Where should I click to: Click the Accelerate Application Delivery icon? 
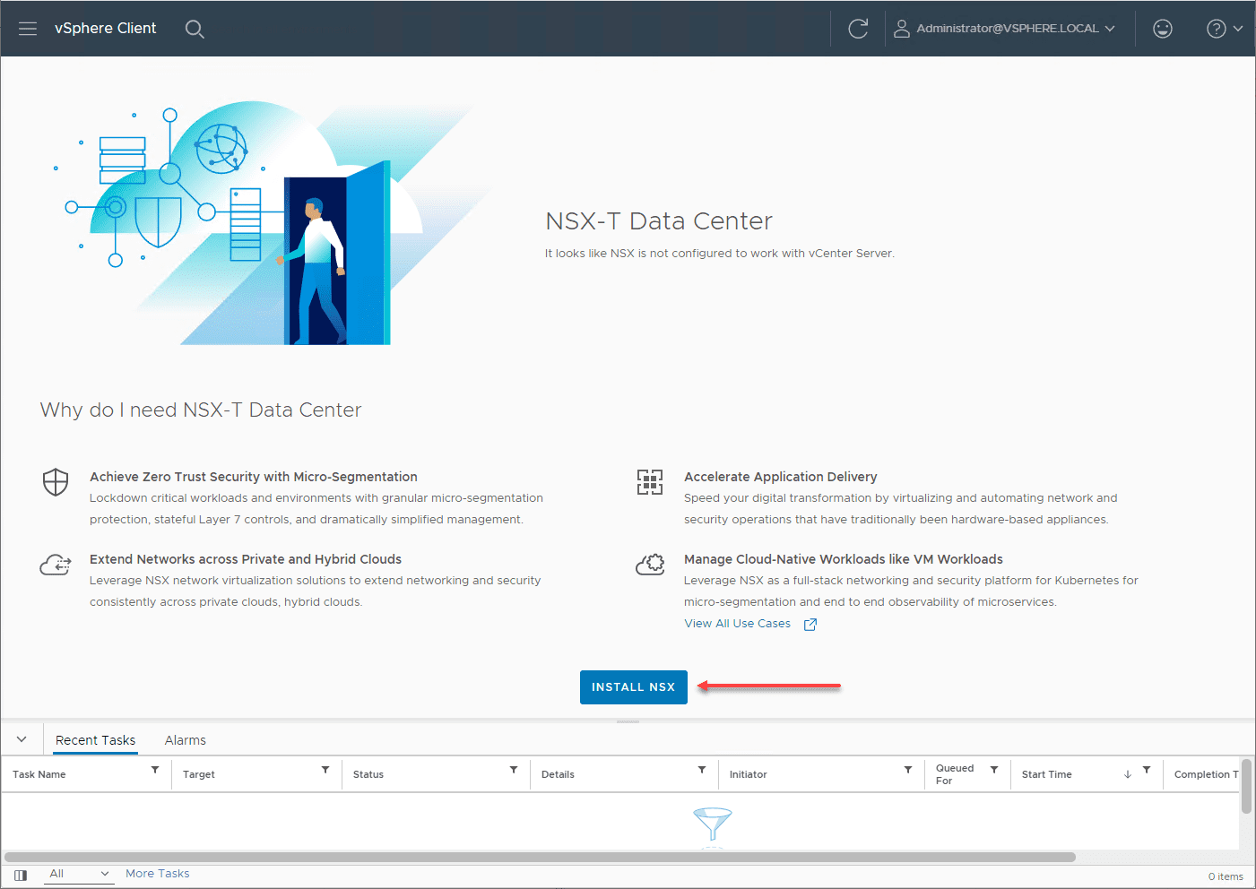[650, 482]
